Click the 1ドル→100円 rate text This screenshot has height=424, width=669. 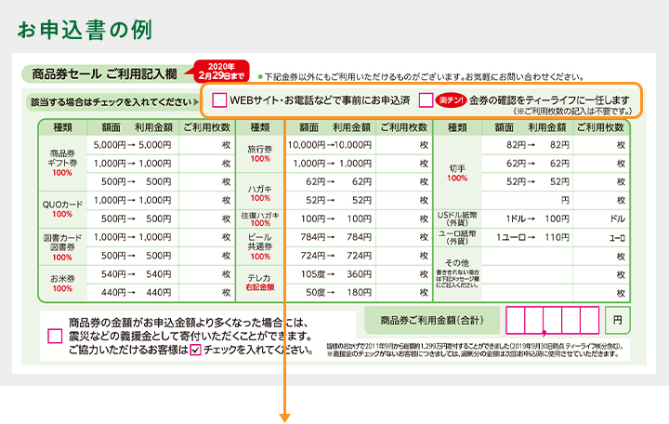(538, 219)
